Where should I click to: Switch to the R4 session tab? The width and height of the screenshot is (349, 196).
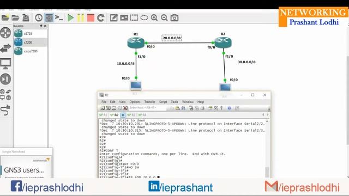[x=142, y=115]
